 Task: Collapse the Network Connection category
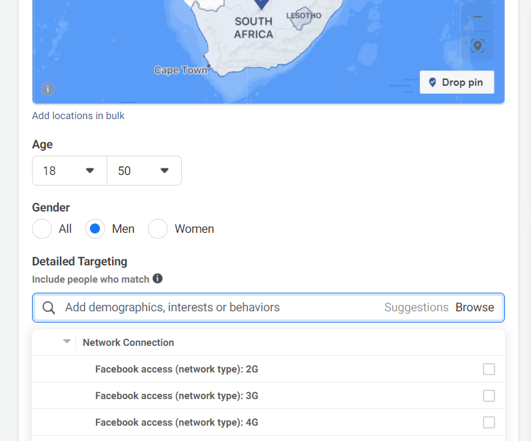pos(67,342)
